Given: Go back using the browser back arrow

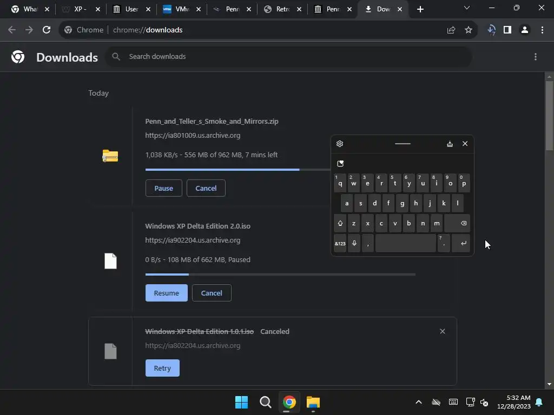Looking at the screenshot, I should 12,30.
